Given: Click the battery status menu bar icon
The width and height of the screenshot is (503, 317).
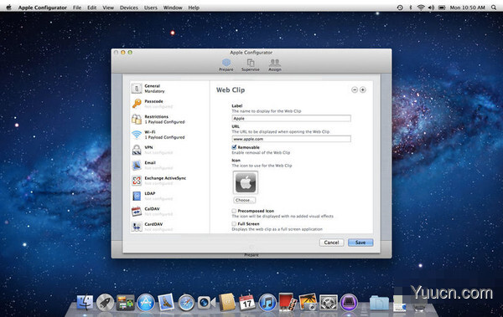Looking at the screenshot, I should click(442, 8).
